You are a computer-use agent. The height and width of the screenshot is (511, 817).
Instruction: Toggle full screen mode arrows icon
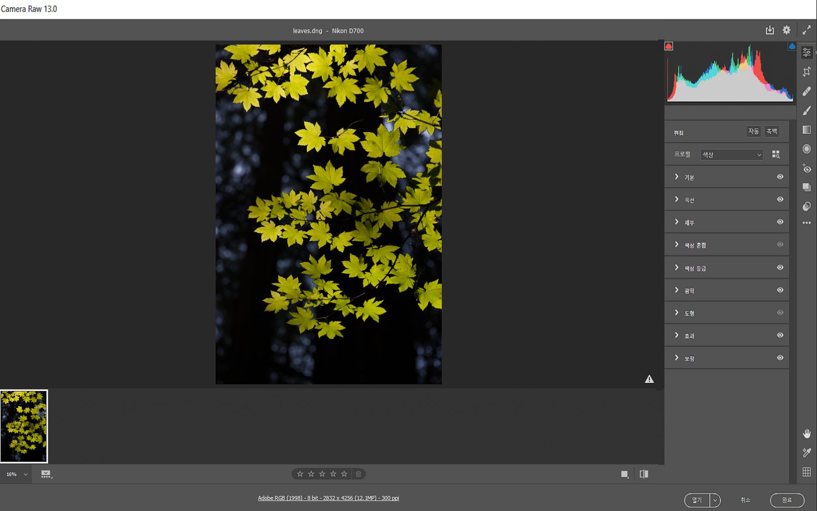coord(806,30)
